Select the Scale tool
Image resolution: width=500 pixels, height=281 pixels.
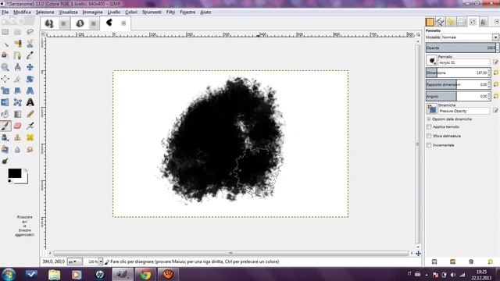(x=5, y=91)
